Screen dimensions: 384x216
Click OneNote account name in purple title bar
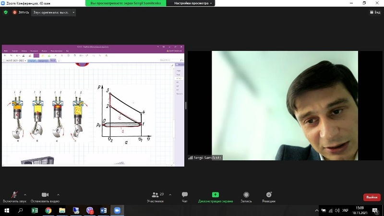(174, 51)
